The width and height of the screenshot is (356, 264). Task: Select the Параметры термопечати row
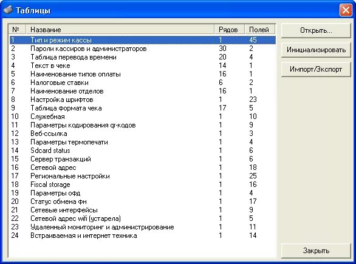(x=143, y=142)
